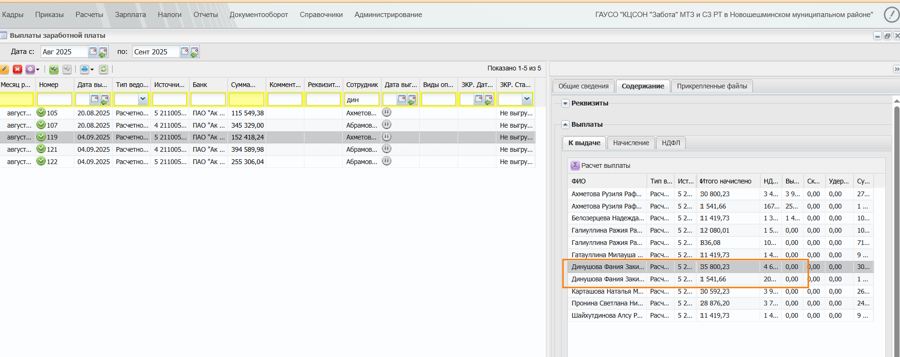Click green status check in row 107
This screenshot has width=900, height=357.
[41, 124]
